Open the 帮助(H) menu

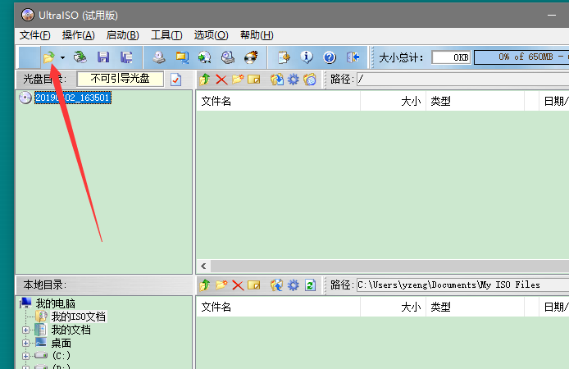tap(257, 35)
